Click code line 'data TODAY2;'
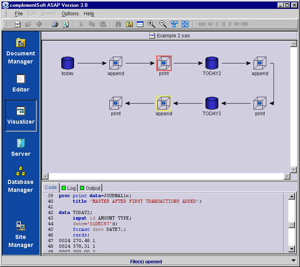Image resolution: width=300 pixels, height=267 pixels. [75, 212]
